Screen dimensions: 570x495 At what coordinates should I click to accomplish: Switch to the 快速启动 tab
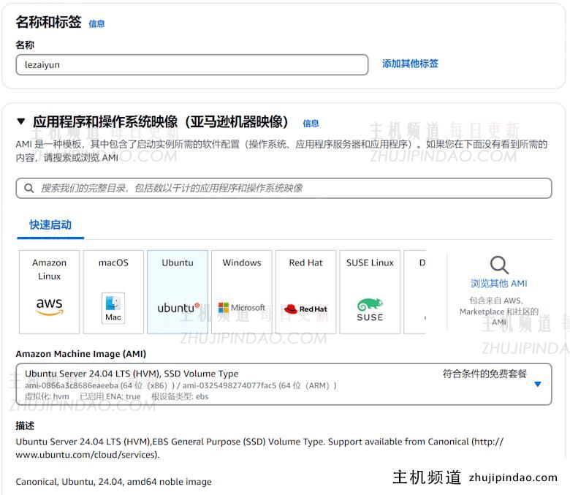click(x=50, y=224)
